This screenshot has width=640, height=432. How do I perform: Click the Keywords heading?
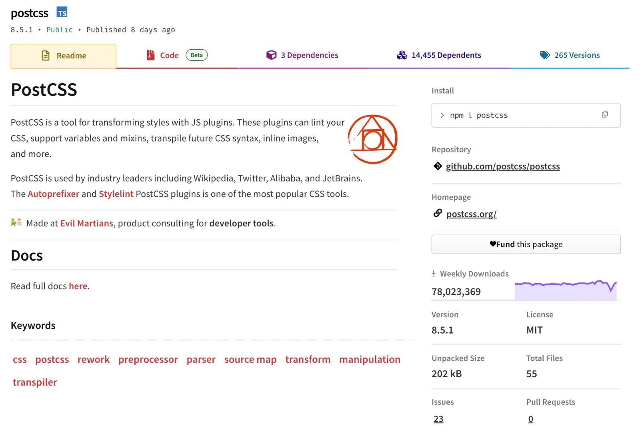[x=33, y=326]
